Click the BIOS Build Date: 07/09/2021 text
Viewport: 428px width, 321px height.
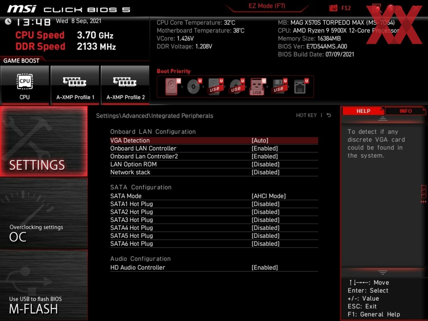316,54
